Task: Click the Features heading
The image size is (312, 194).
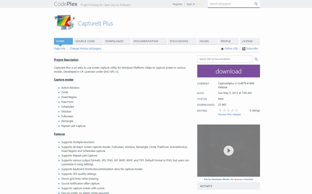Action: pyautogui.click(x=59, y=134)
